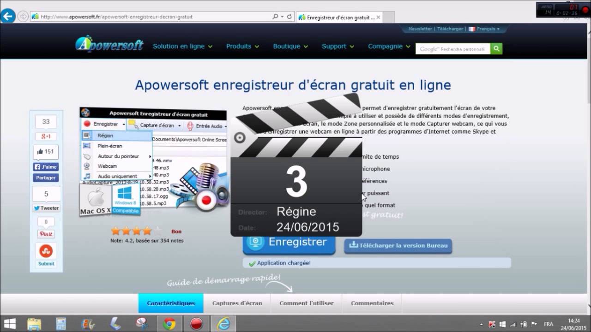Open the Newsletter link

click(x=420, y=29)
